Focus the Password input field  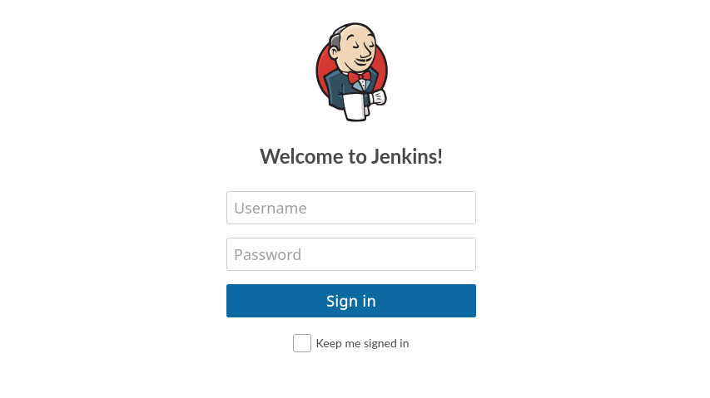point(351,254)
